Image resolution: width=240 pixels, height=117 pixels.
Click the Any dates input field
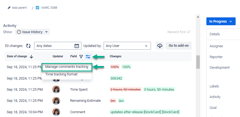tap(58, 46)
